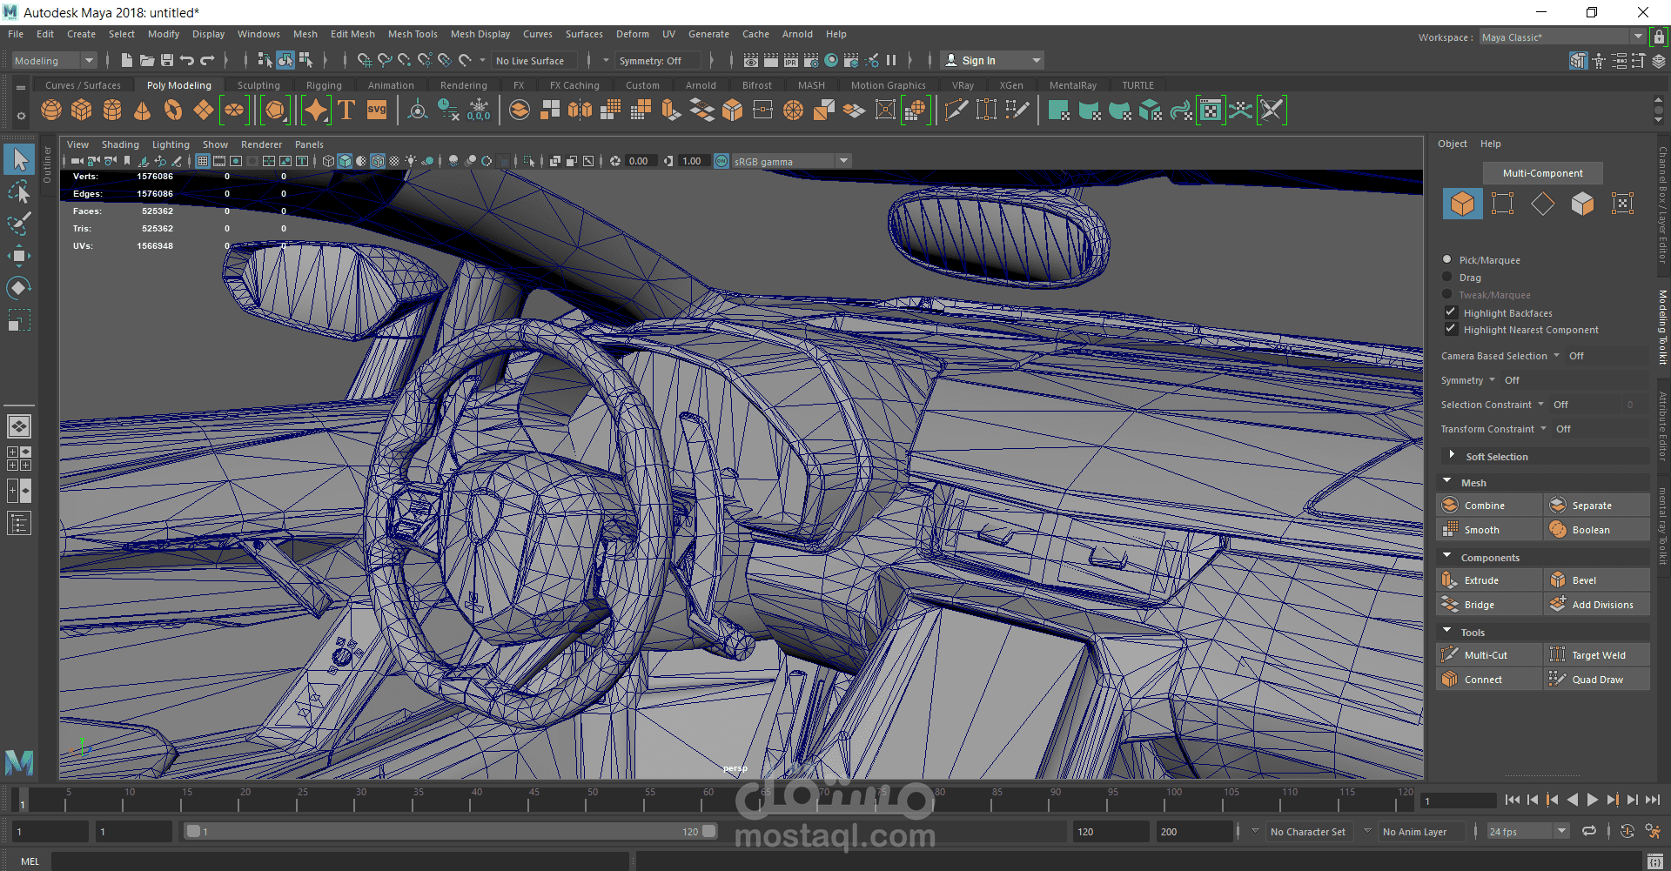
Task: Open the Mesh Tools menu
Action: [412, 34]
